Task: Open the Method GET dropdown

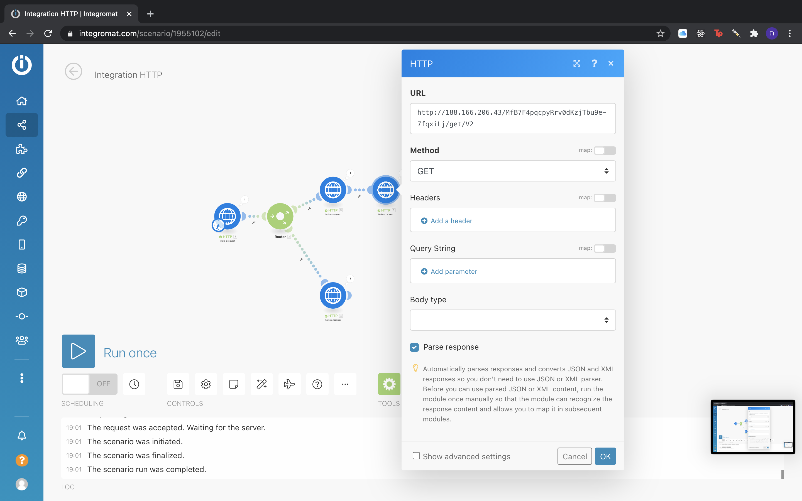Action: coord(512,171)
